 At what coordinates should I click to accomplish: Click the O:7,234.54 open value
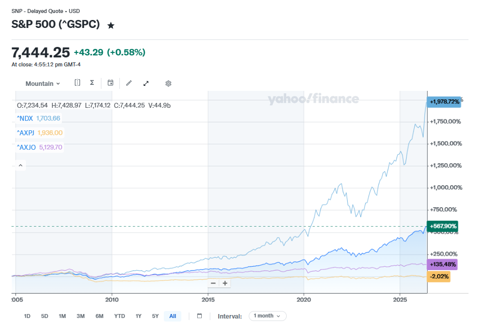click(x=32, y=105)
